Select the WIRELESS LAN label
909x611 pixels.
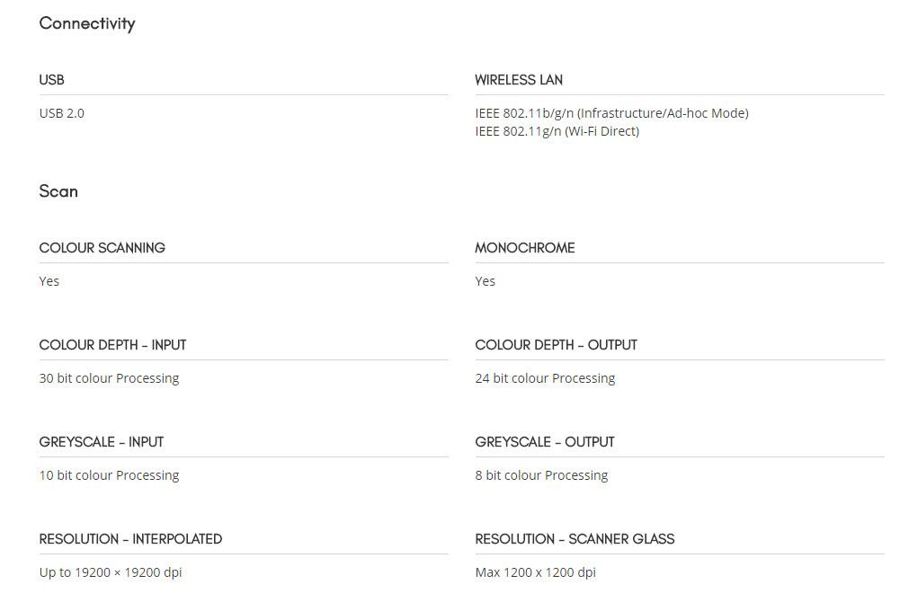519,80
